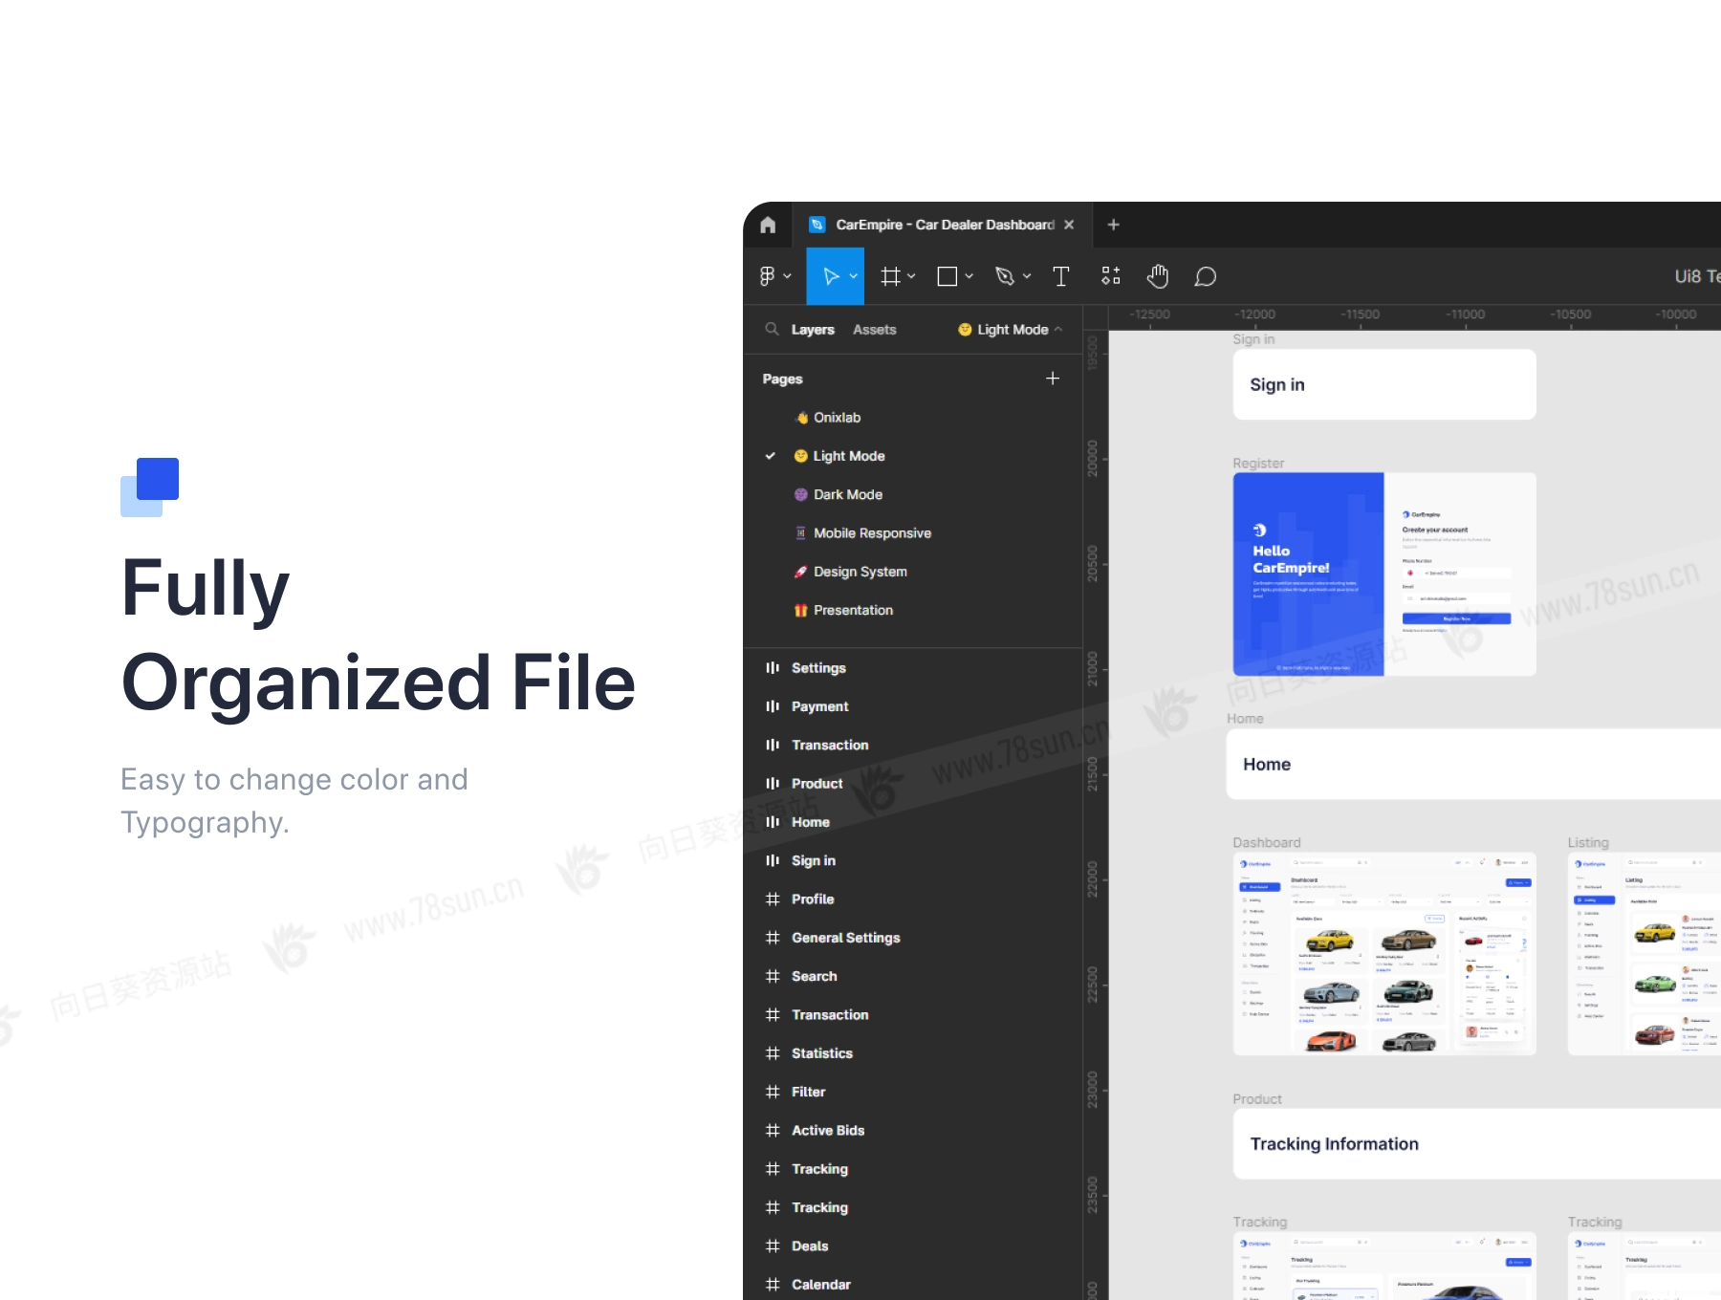
Task: Select the Active Bids frame layer
Action: click(x=912, y=1131)
